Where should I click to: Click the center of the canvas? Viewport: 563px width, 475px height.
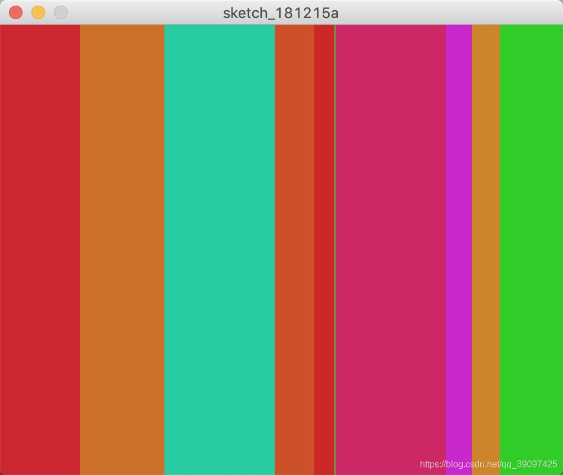[281, 249]
